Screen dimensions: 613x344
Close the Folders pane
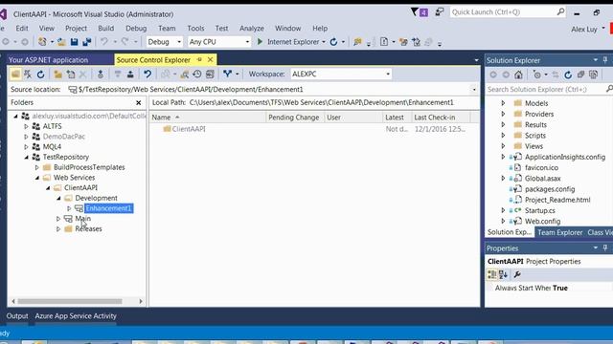point(138,102)
